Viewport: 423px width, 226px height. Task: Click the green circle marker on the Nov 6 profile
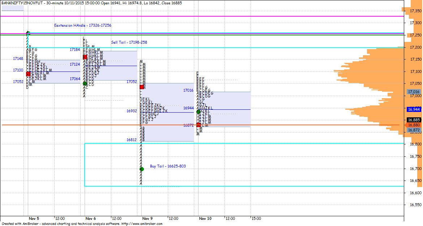[x=85, y=83]
